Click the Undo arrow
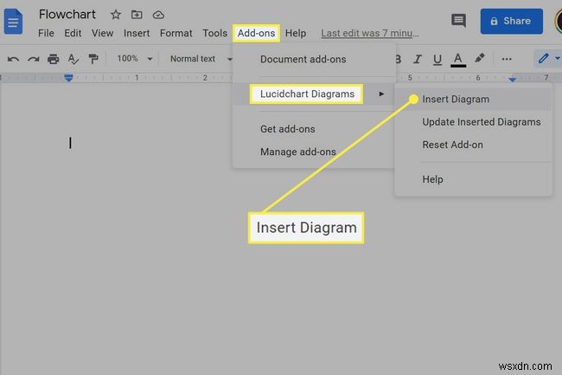The height and width of the screenshot is (375, 562). click(13, 59)
